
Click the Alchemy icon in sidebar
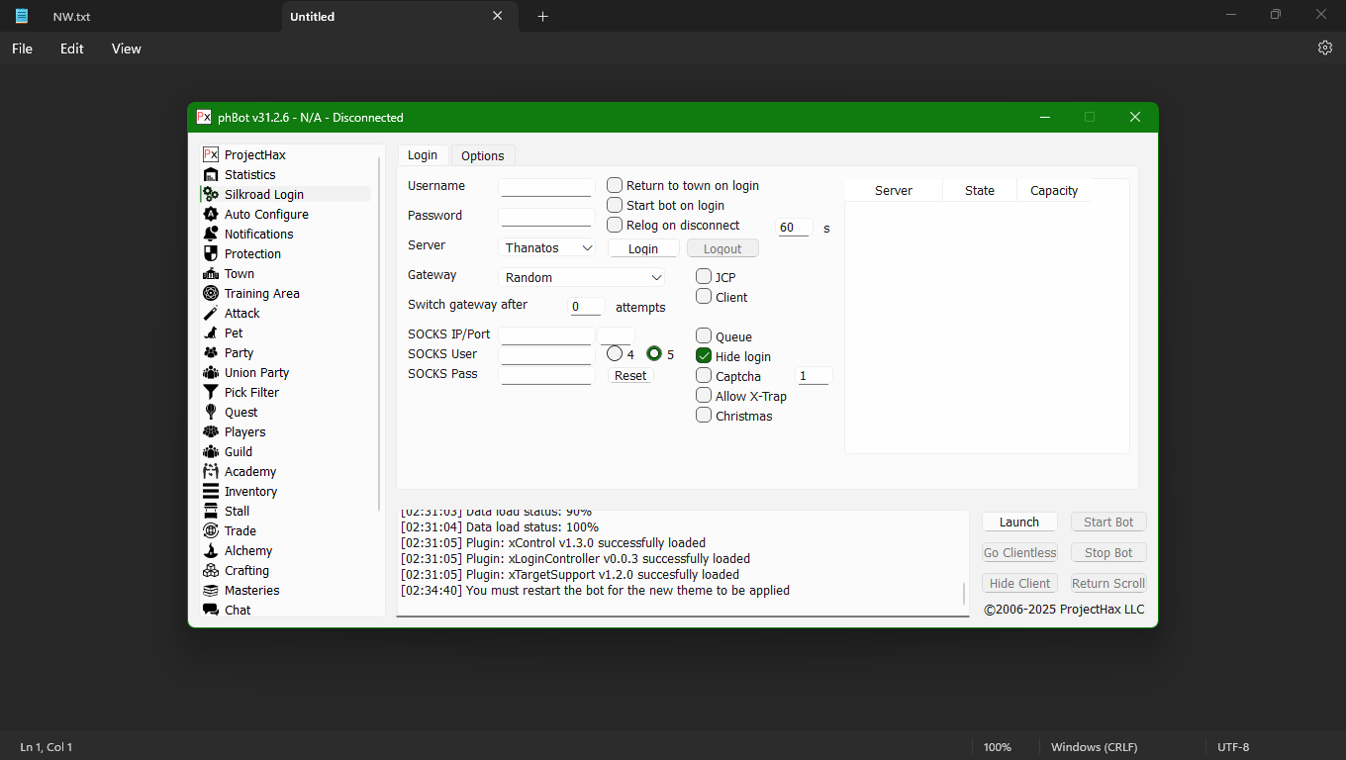[211, 551]
